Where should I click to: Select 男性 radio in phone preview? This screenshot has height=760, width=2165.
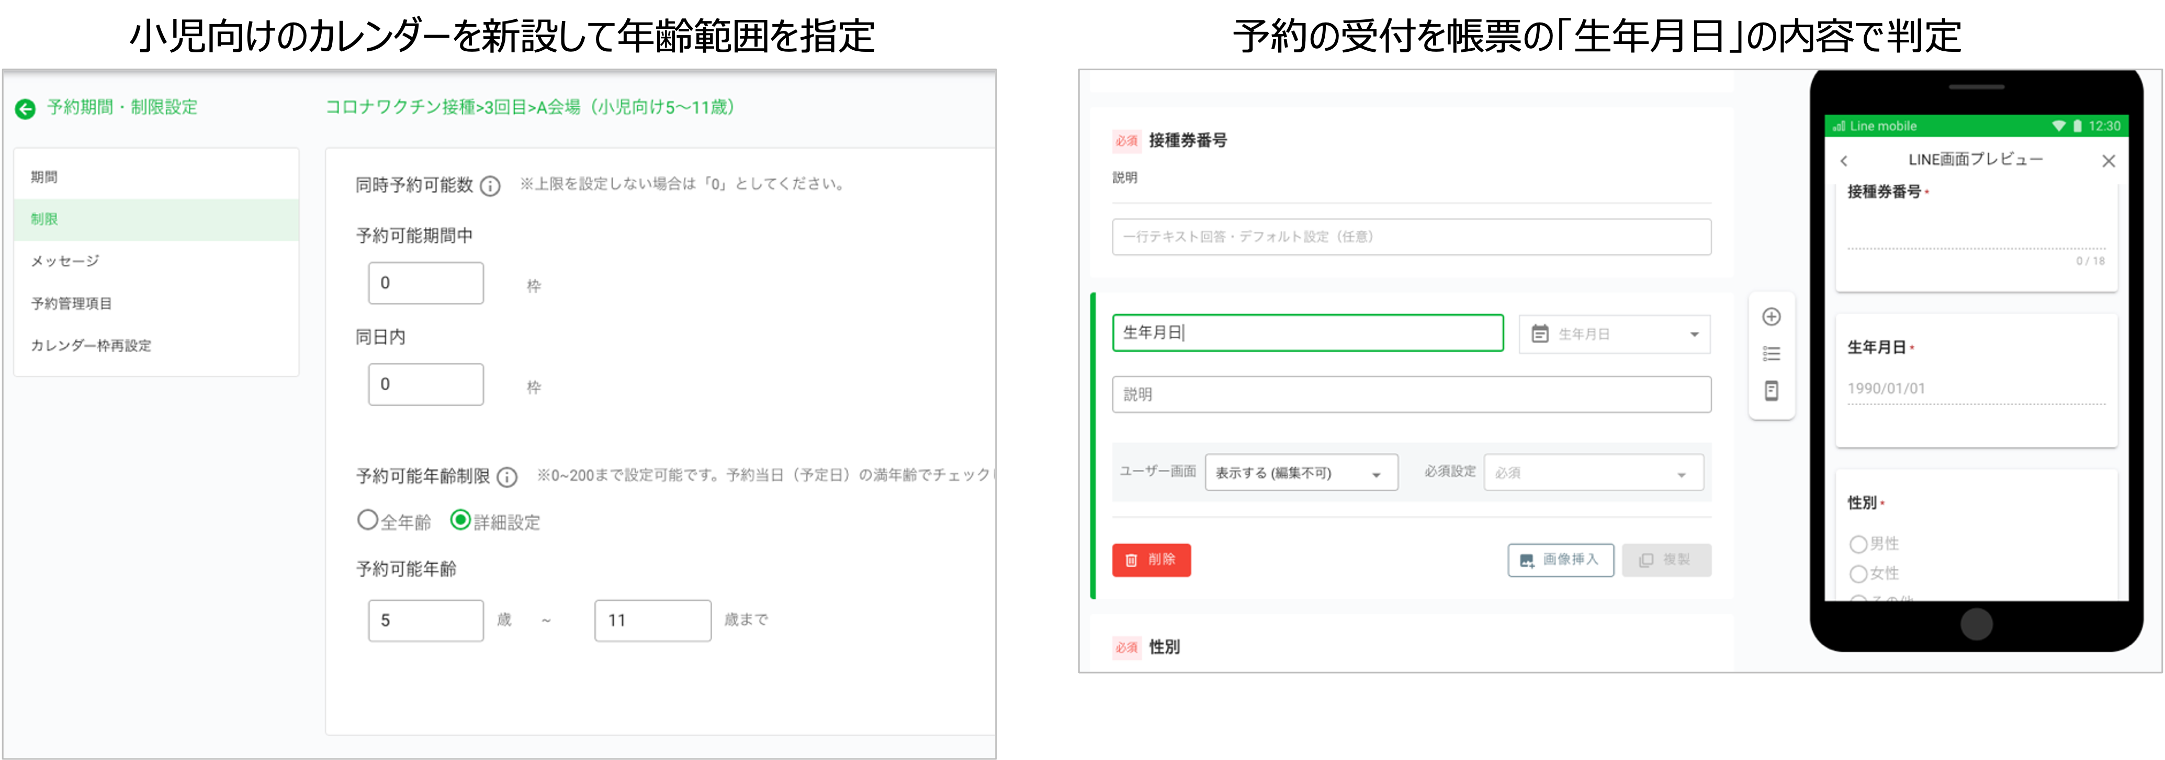pos(1858,544)
